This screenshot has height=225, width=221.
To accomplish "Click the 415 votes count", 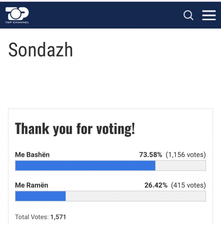I will point(188,185).
